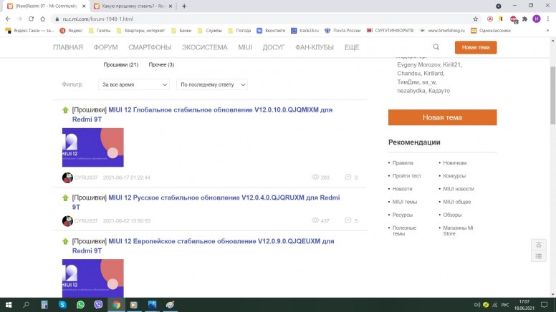Open ФОРУМ menu item
The width and height of the screenshot is (556, 312).
pos(105,47)
